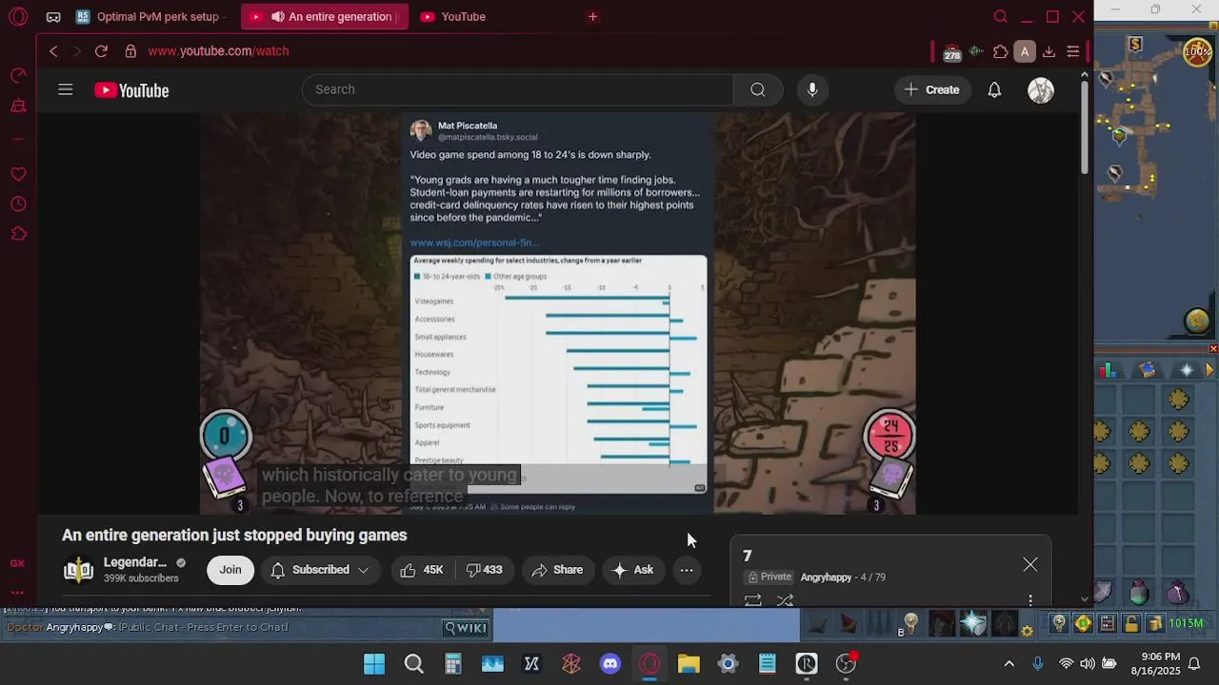This screenshot has width=1219, height=685.
Task: Click the thumbs down dislike button
Action: tap(485, 570)
